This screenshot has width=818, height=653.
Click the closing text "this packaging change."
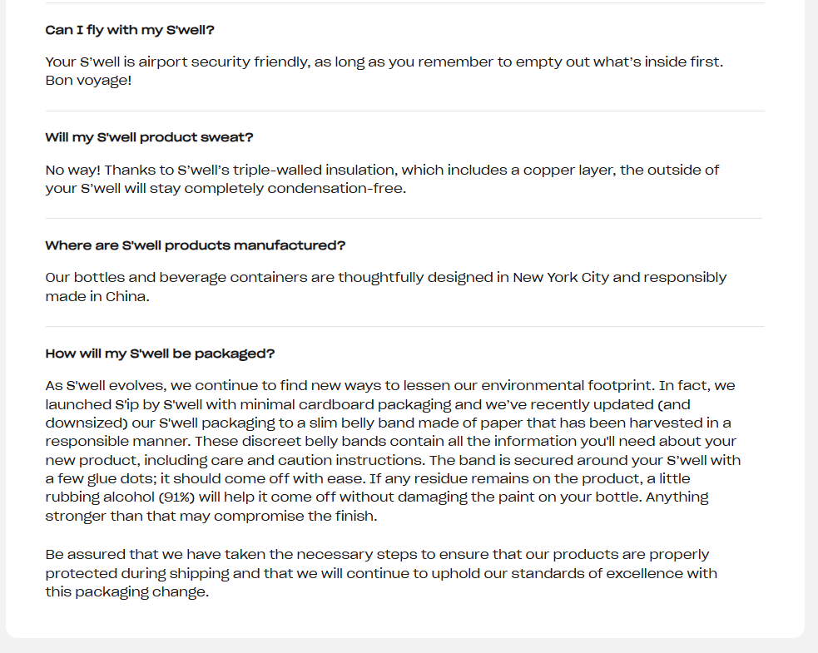click(126, 592)
